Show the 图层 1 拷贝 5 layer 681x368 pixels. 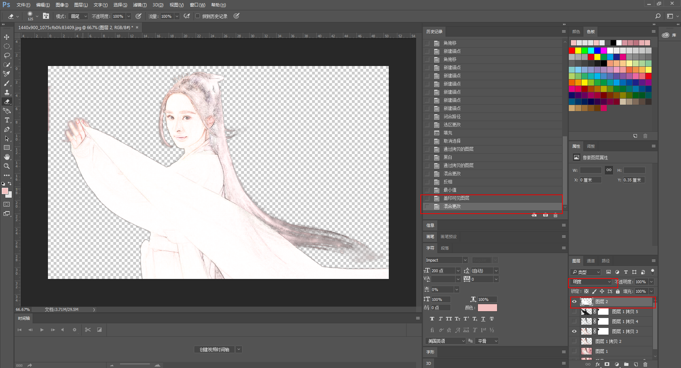(574, 312)
